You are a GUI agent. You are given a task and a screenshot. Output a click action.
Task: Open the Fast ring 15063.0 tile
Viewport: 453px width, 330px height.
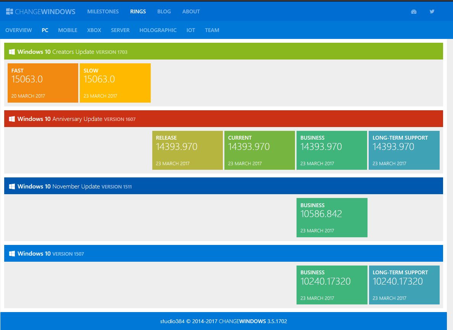coord(43,83)
